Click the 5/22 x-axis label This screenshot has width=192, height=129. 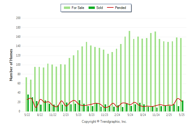coord(27,115)
